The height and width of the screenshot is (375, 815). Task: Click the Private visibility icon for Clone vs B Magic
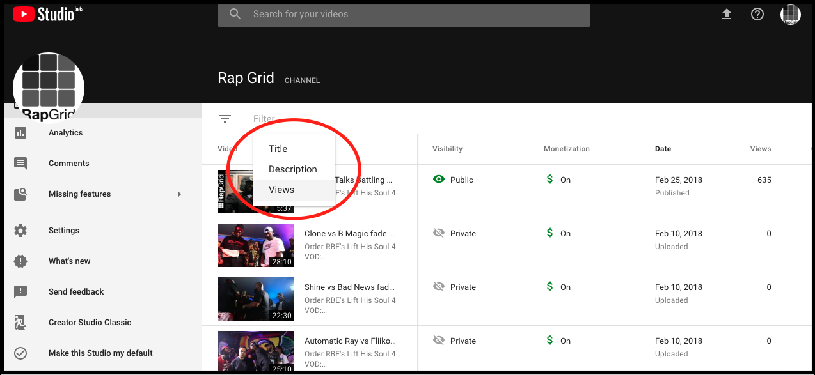point(438,233)
